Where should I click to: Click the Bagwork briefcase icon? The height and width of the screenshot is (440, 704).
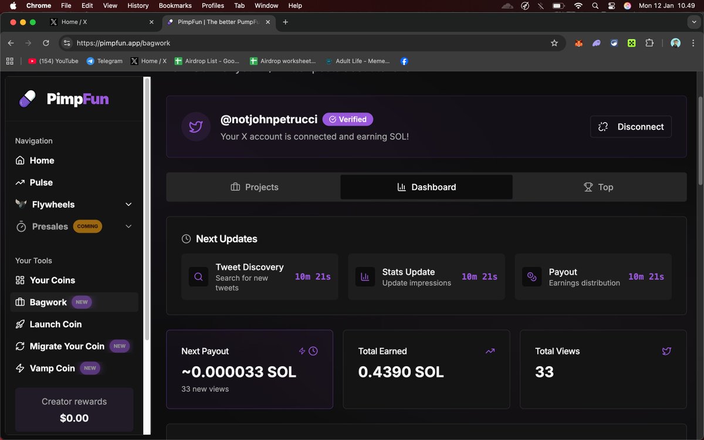pyautogui.click(x=20, y=302)
